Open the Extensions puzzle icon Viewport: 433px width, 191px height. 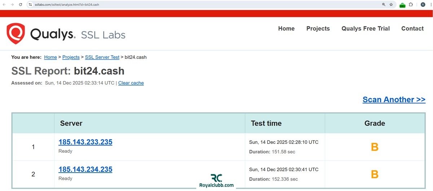[x=411, y=5]
